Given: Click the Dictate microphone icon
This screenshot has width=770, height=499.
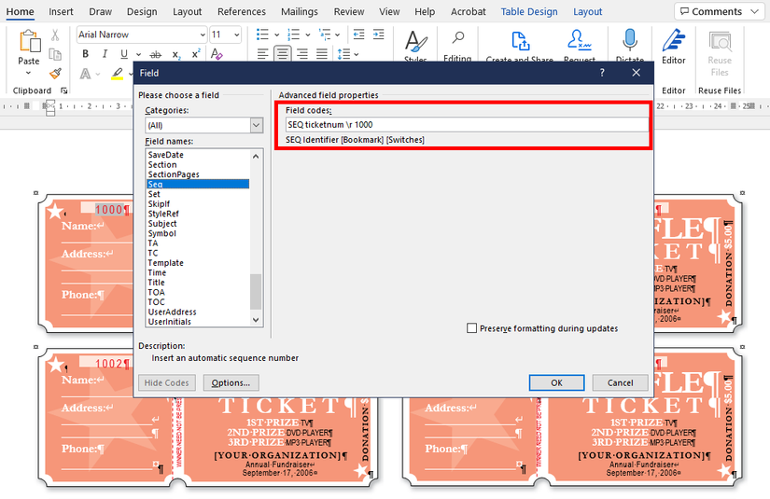Looking at the screenshot, I should click(630, 40).
